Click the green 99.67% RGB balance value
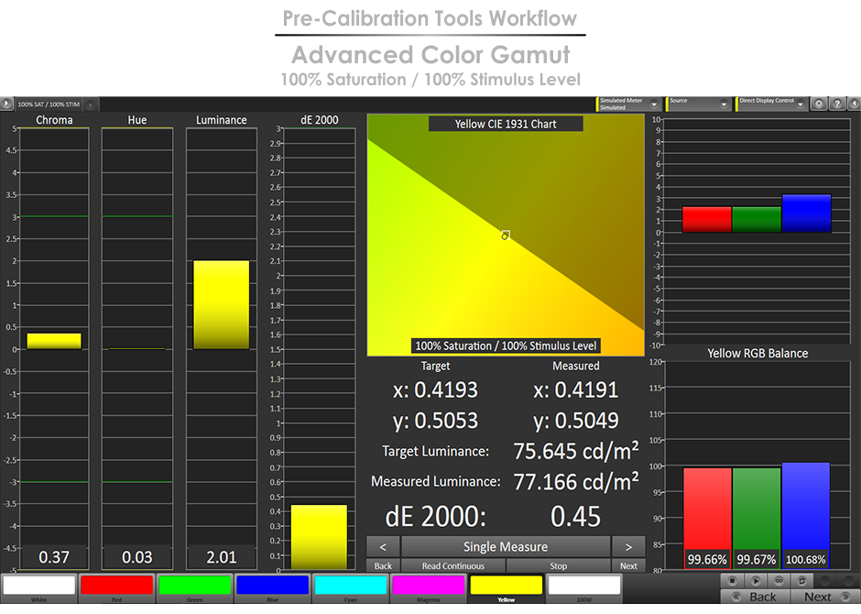 point(756,560)
